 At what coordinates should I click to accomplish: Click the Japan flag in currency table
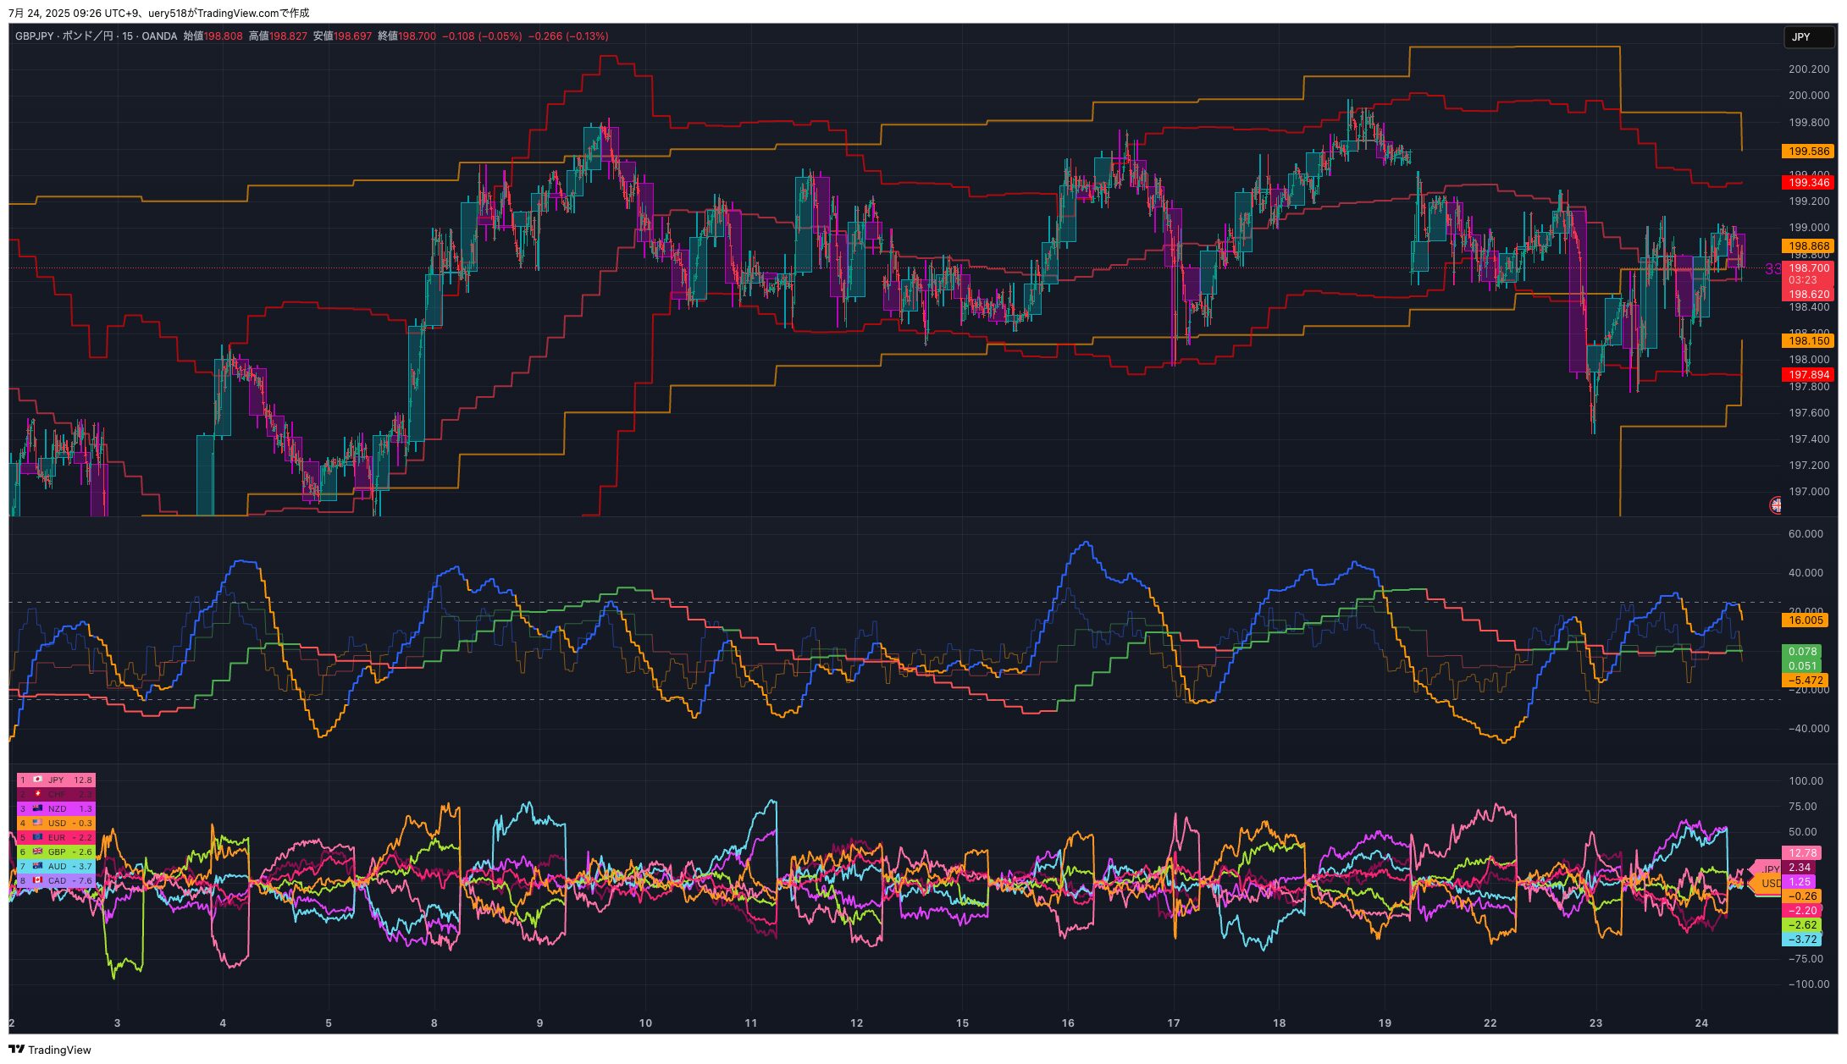[37, 780]
